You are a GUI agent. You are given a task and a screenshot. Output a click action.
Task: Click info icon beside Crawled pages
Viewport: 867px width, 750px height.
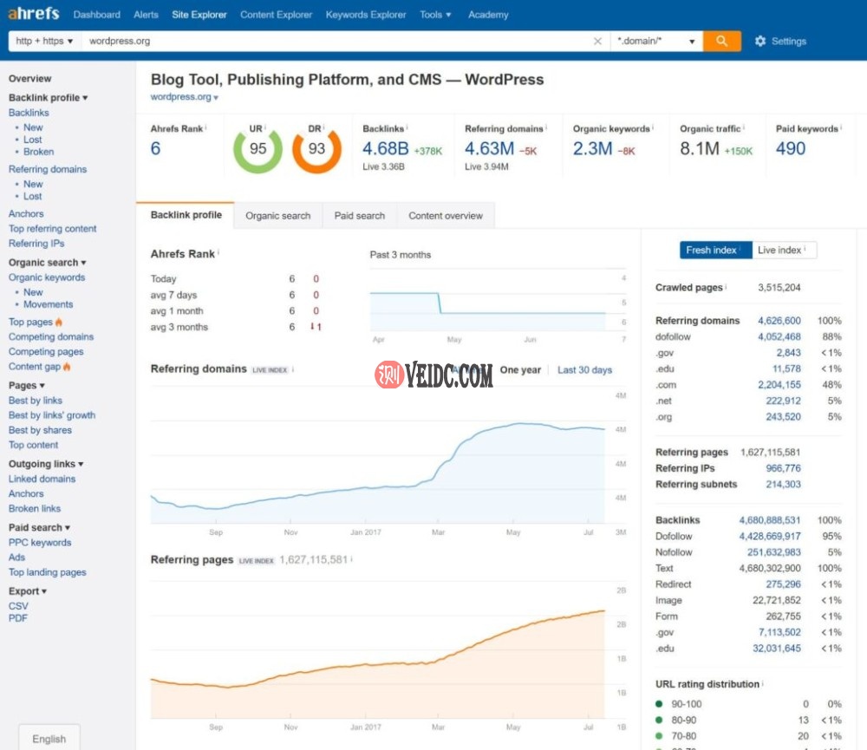(726, 287)
